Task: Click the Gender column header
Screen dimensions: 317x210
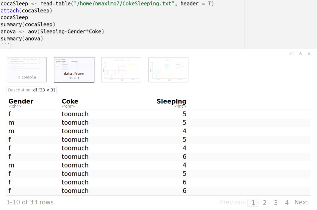Action: pyautogui.click(x=21, y=101)
